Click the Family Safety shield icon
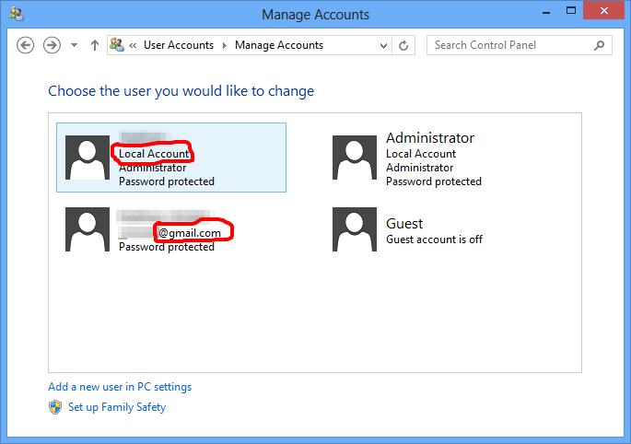The width and height of the screenshot is (631, 444). tap(55, 407)
